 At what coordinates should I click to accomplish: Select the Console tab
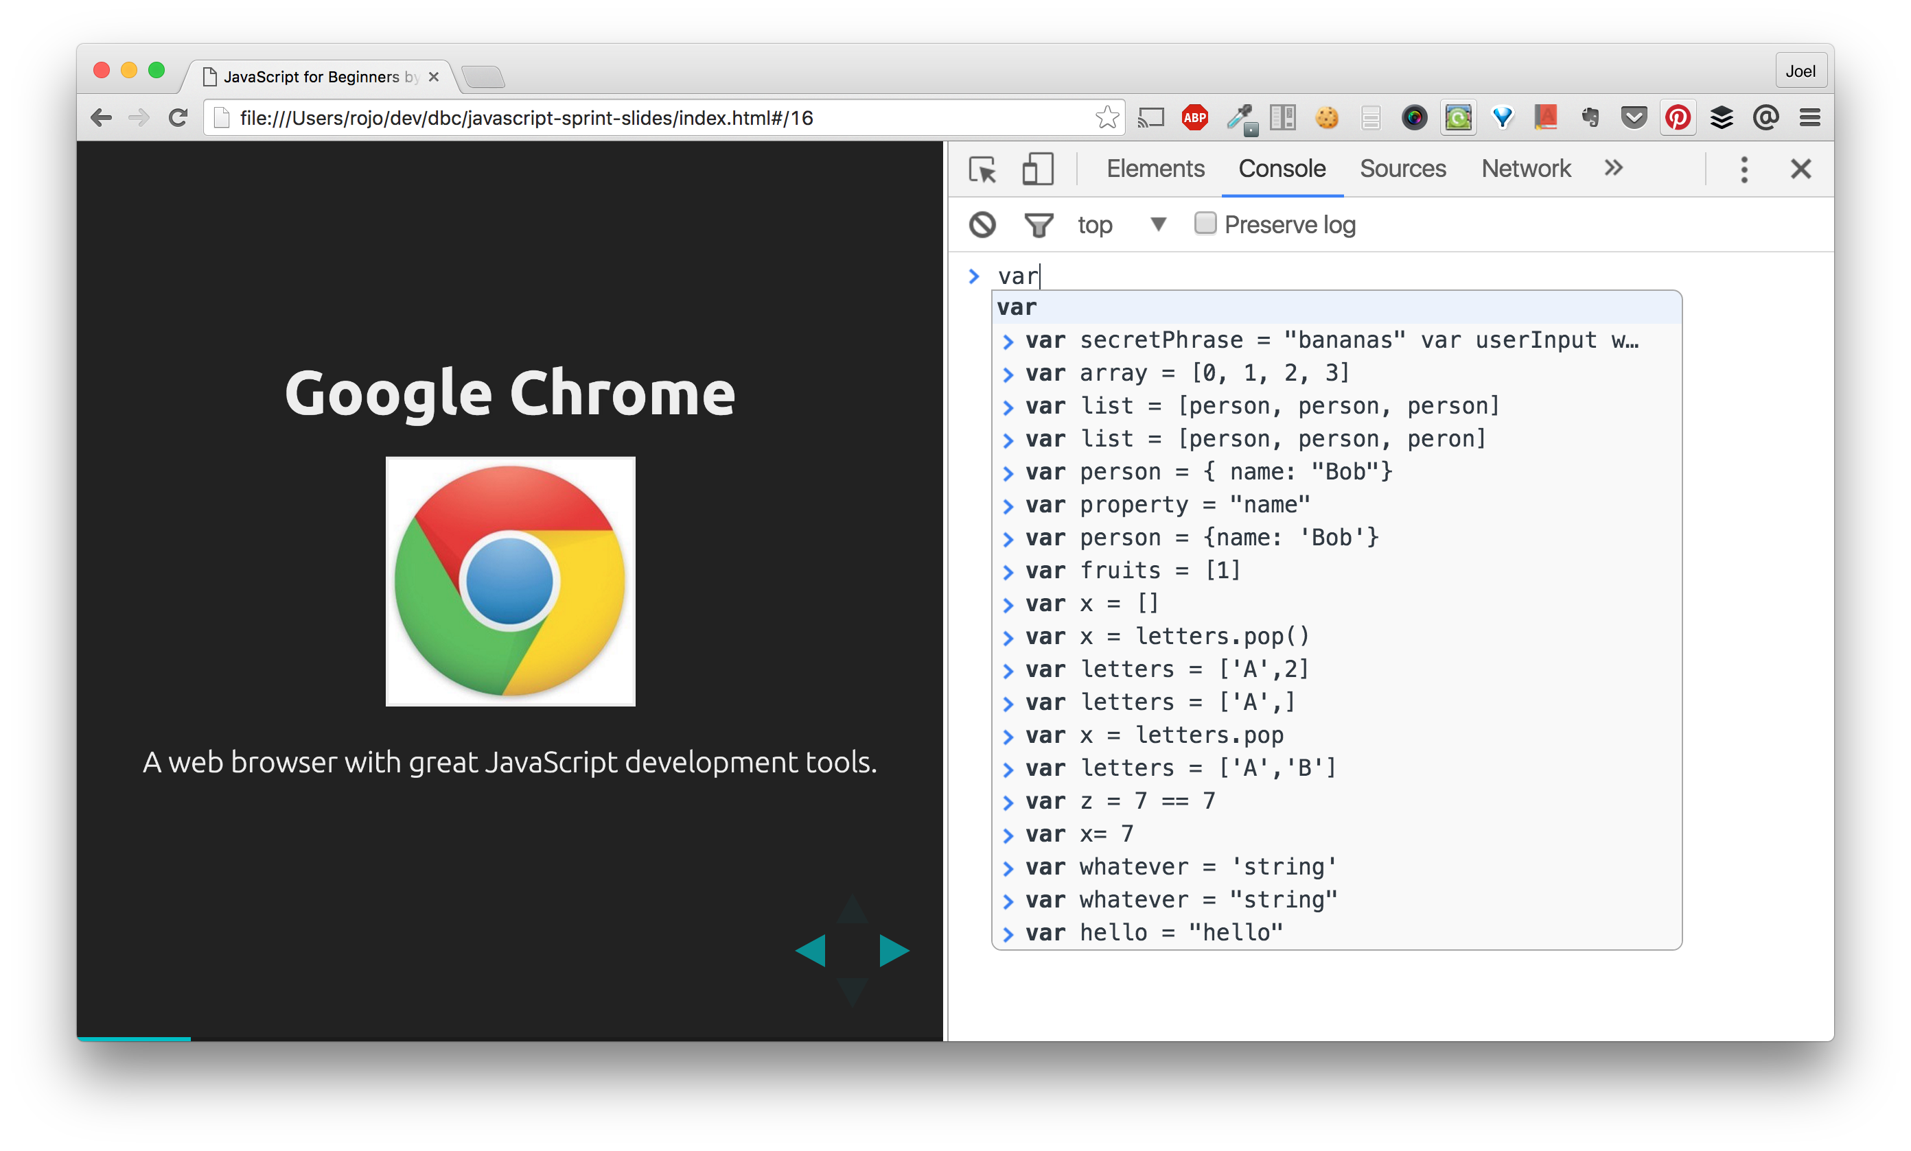1282,168
